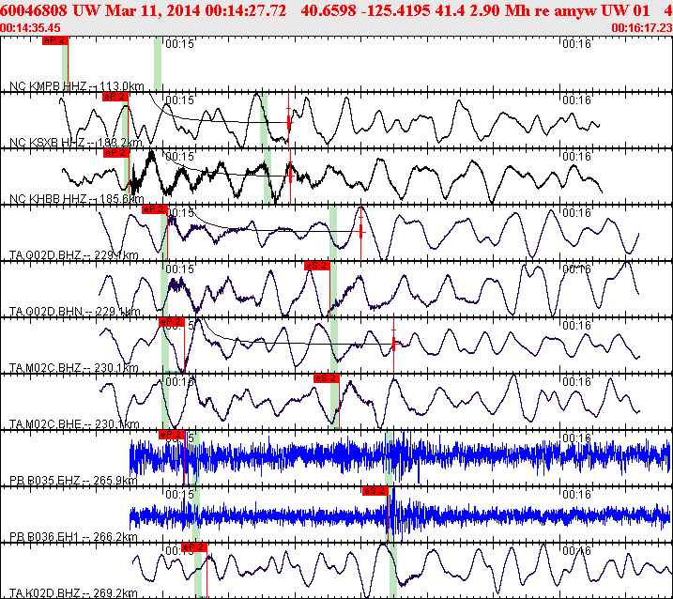The image size is (673, 599).
Task: Click the window start time '00:14:35.45'
Action: [x=30, y=28]
